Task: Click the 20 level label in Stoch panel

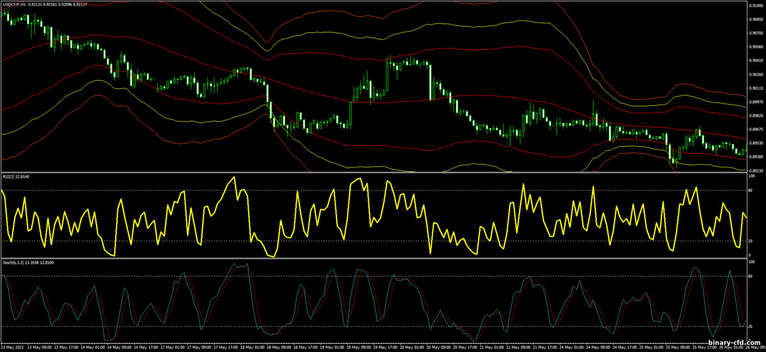Action: pos(751,326)
